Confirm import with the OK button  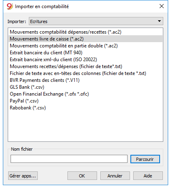click(x=82, y=176)
